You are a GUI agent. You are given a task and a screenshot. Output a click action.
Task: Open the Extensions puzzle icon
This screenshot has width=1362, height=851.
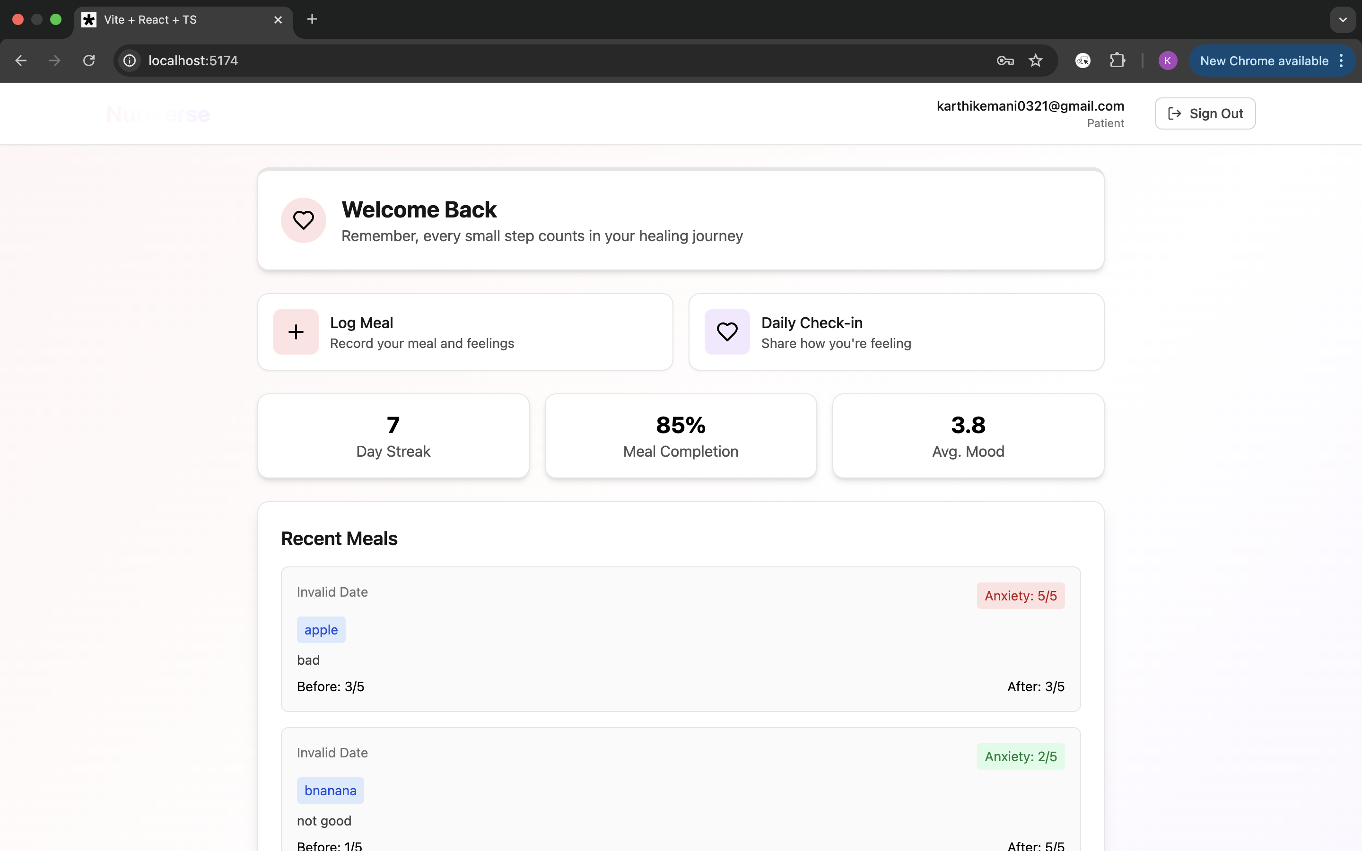click(1117, 61)
